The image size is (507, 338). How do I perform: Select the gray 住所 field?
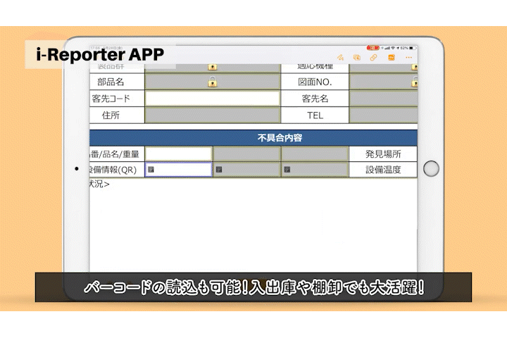pos(212,115)
